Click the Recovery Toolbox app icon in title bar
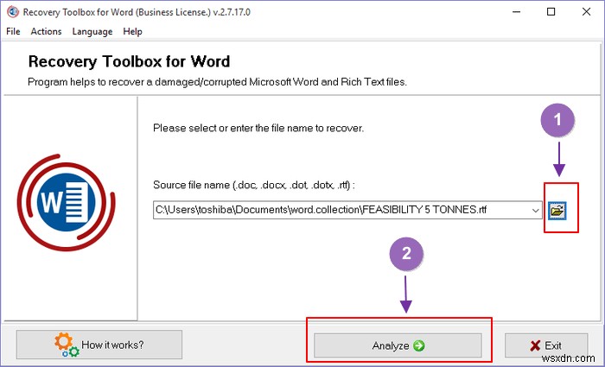The width and height of the screenshot is (605, 367). [13, 12]
